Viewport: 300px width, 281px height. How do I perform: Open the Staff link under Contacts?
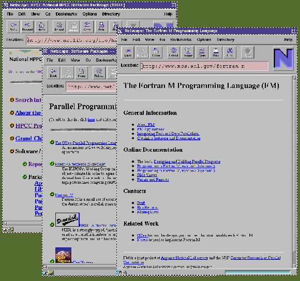pos(141,203)
